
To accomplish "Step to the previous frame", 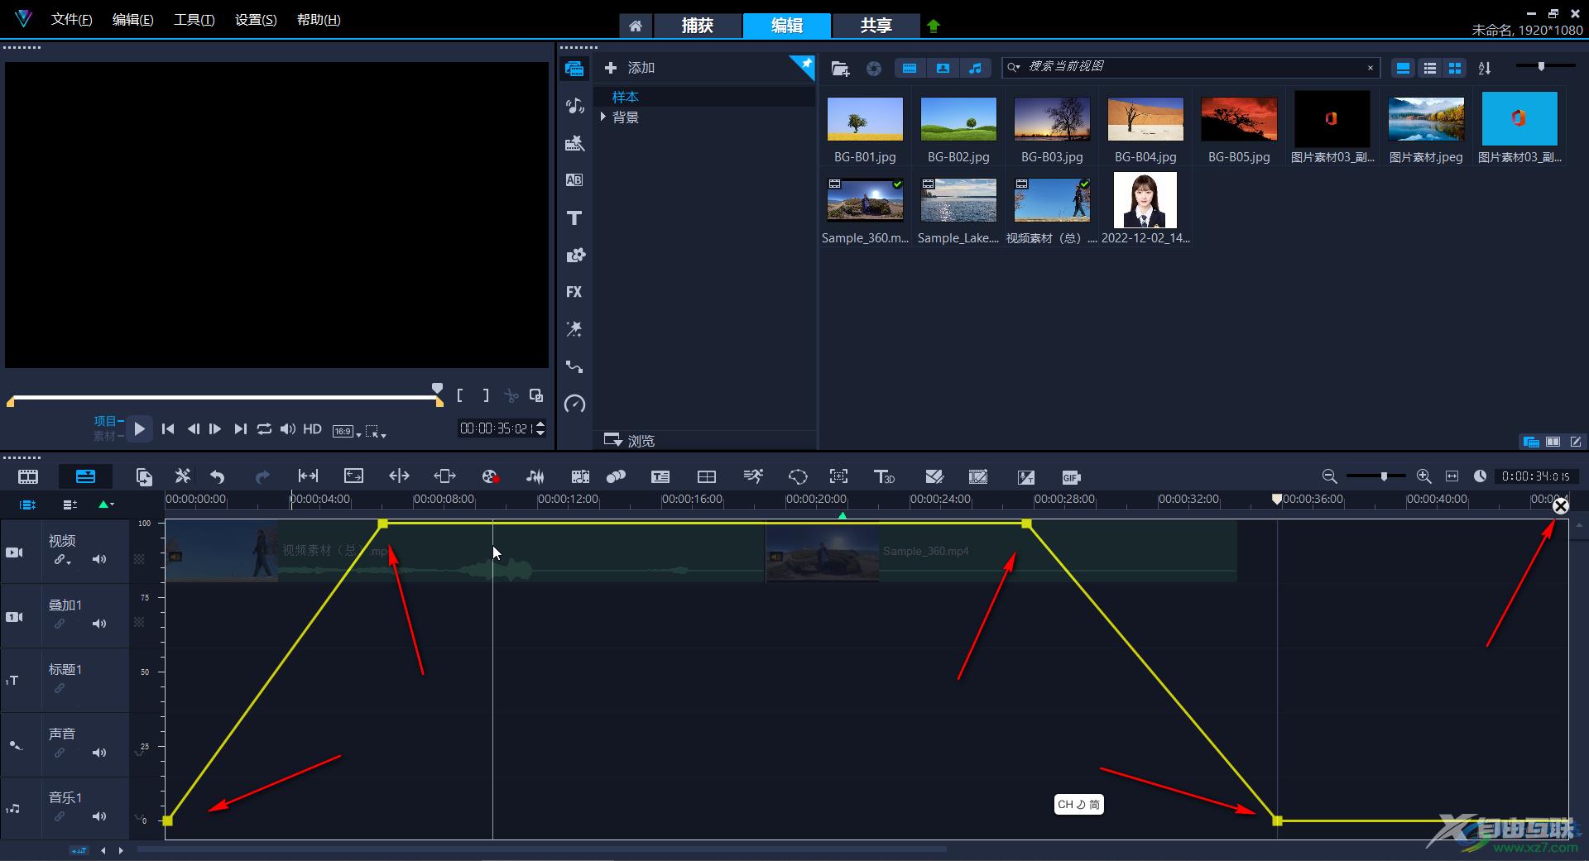I will [193, 428].
